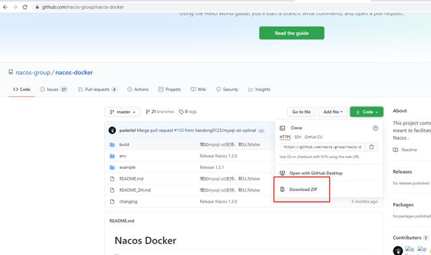Click the clone URL text field

point(323,147)
